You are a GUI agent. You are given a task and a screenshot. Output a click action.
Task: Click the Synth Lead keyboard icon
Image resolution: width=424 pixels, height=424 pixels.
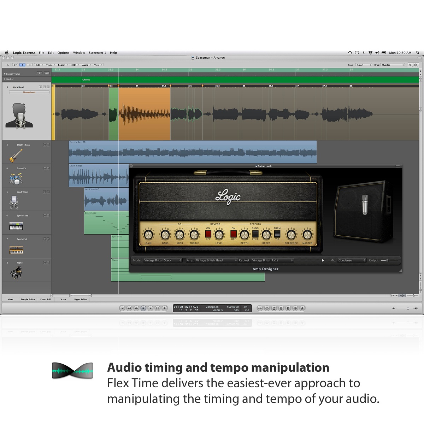click(x=16, y=226)
